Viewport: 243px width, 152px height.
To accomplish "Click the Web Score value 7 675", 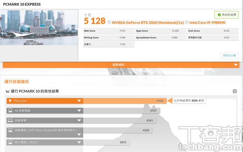I will (x=122, y=31).
